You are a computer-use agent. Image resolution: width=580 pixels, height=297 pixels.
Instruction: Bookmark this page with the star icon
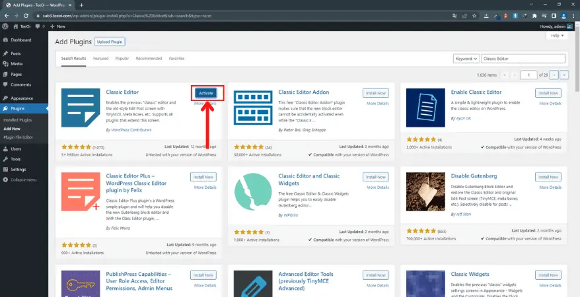[474, 16]
